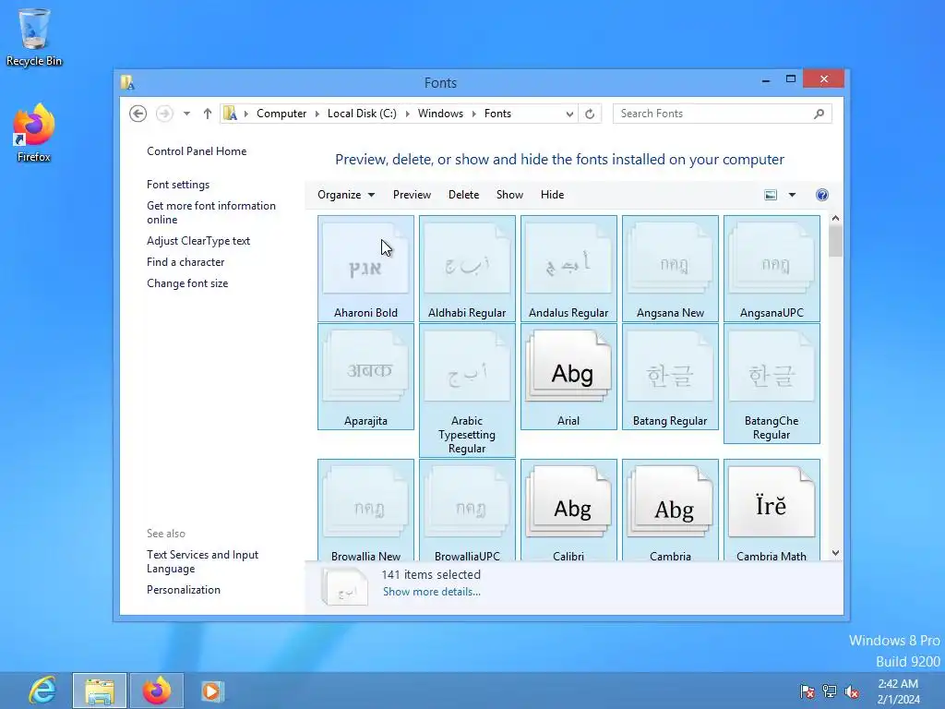945x709 pixels.
Task: Select the Cambria Math font
Action: (x=772, y=510)
